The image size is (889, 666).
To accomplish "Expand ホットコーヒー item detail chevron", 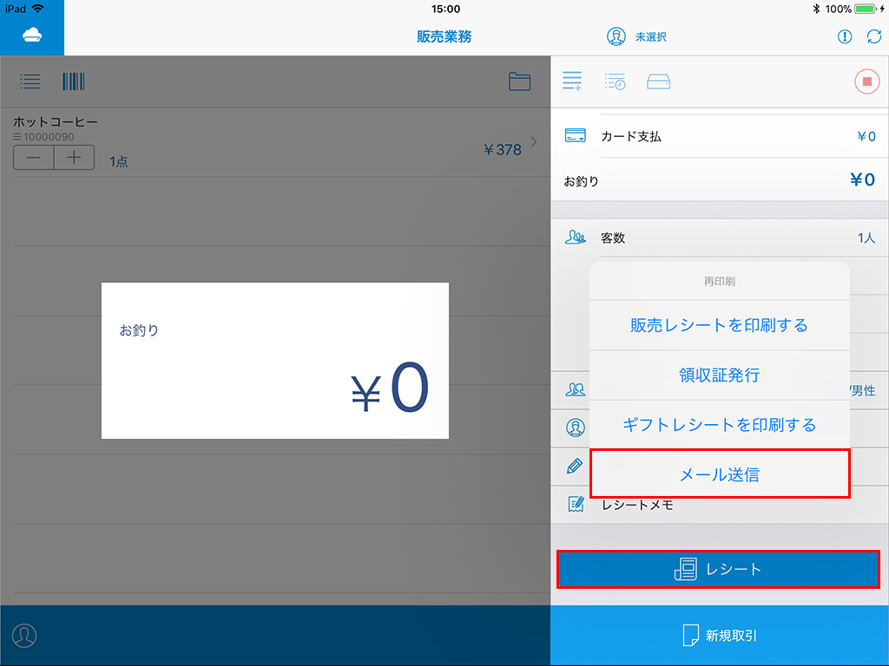I will tap(534, 141).
